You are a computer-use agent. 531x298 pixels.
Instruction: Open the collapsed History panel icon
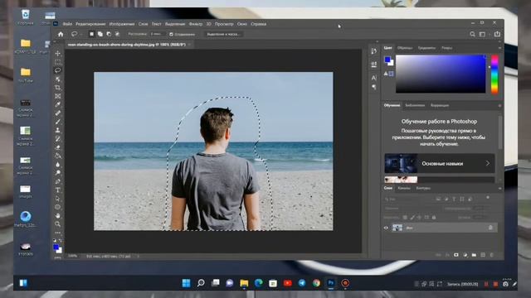(x=374, y=51)
